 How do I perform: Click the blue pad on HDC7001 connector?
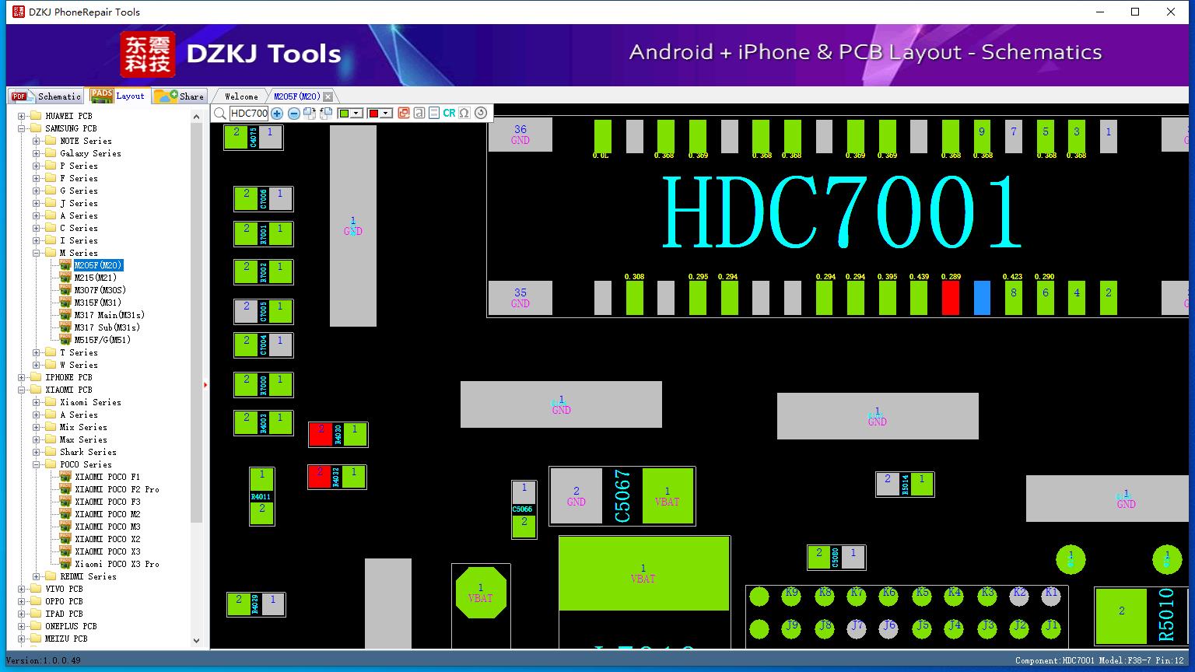pyautogui.click(x=982, y=298)
